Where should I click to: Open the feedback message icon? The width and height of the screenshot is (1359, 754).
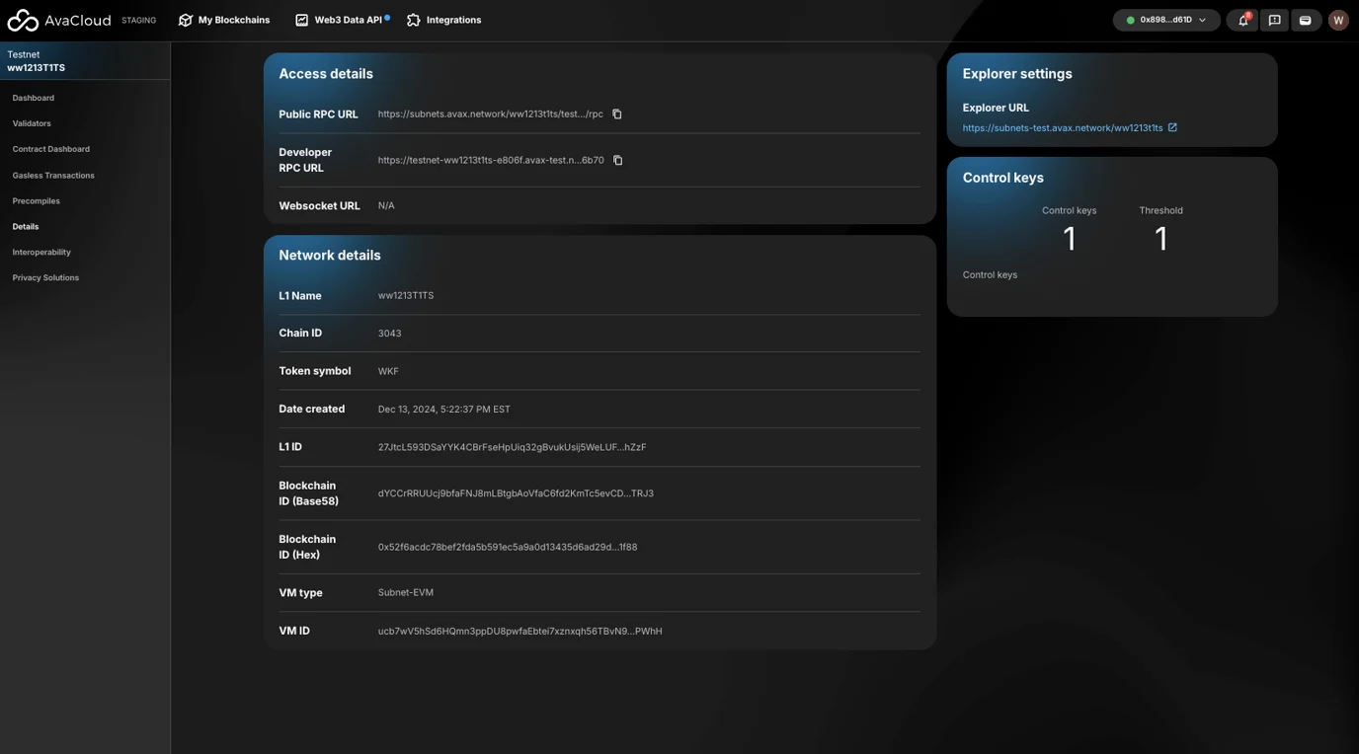click(x=1274, y=20)
